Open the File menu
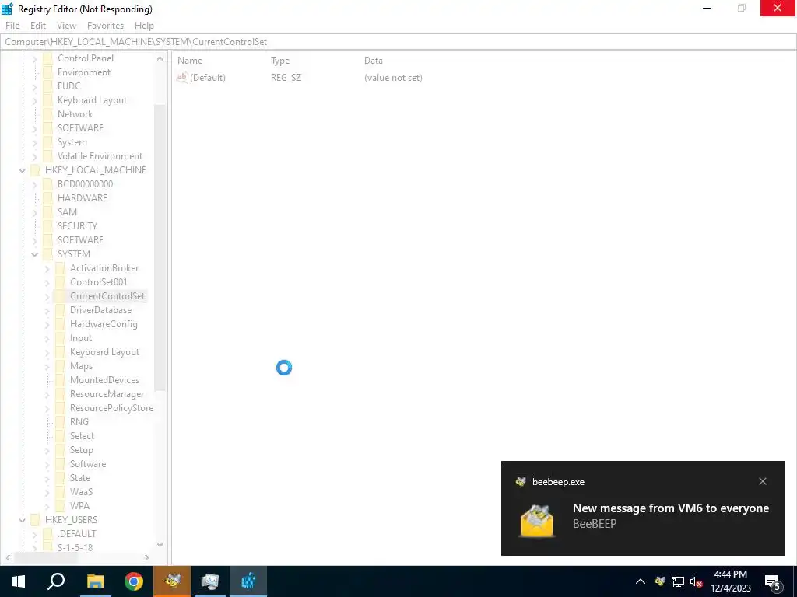Viewport: 797px width, 597px height. (x=12, y=26)
